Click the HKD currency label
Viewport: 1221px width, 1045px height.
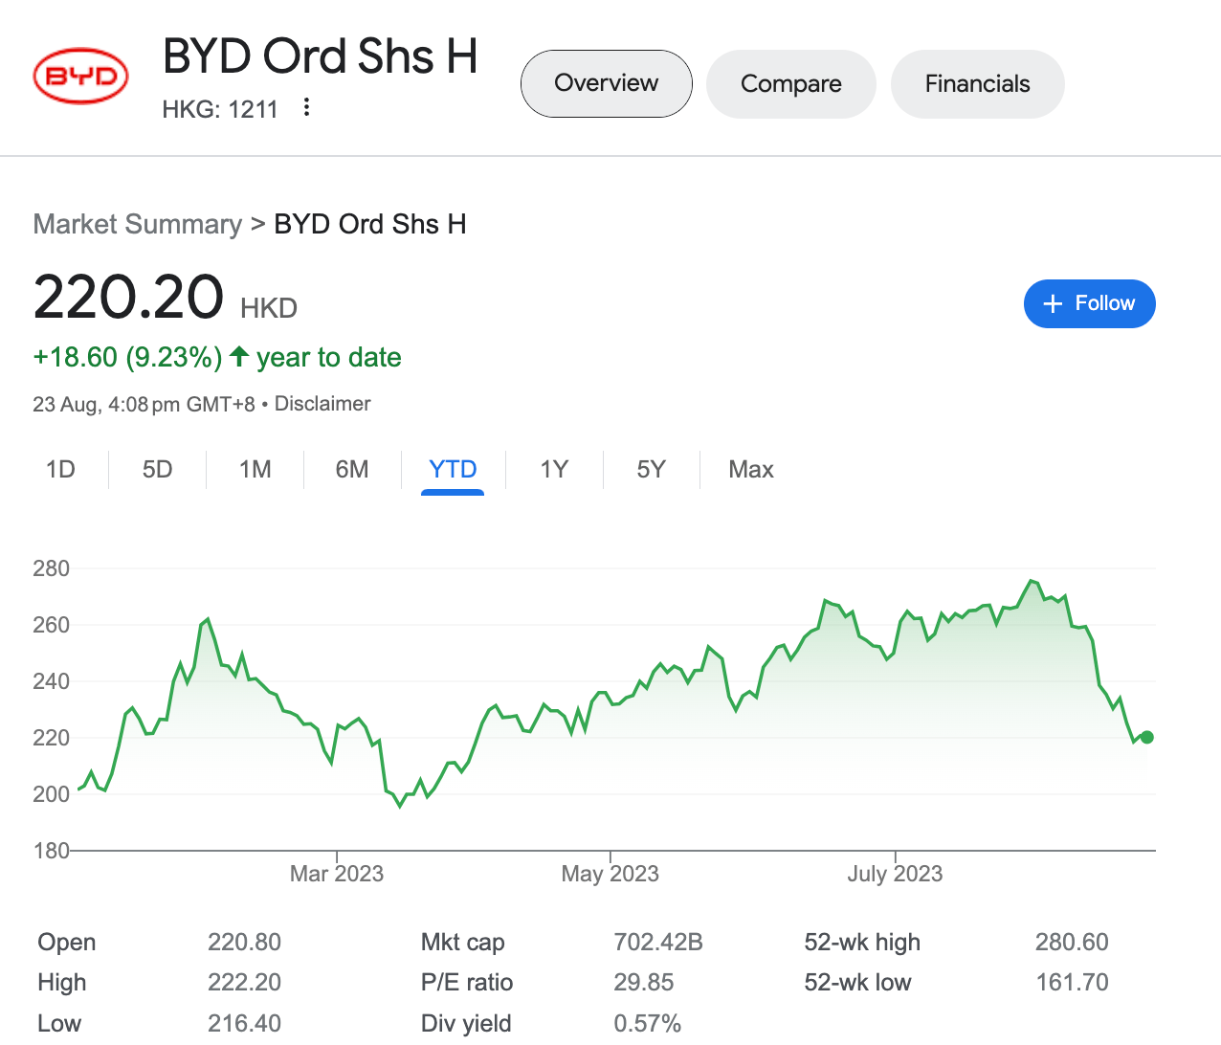269,308
